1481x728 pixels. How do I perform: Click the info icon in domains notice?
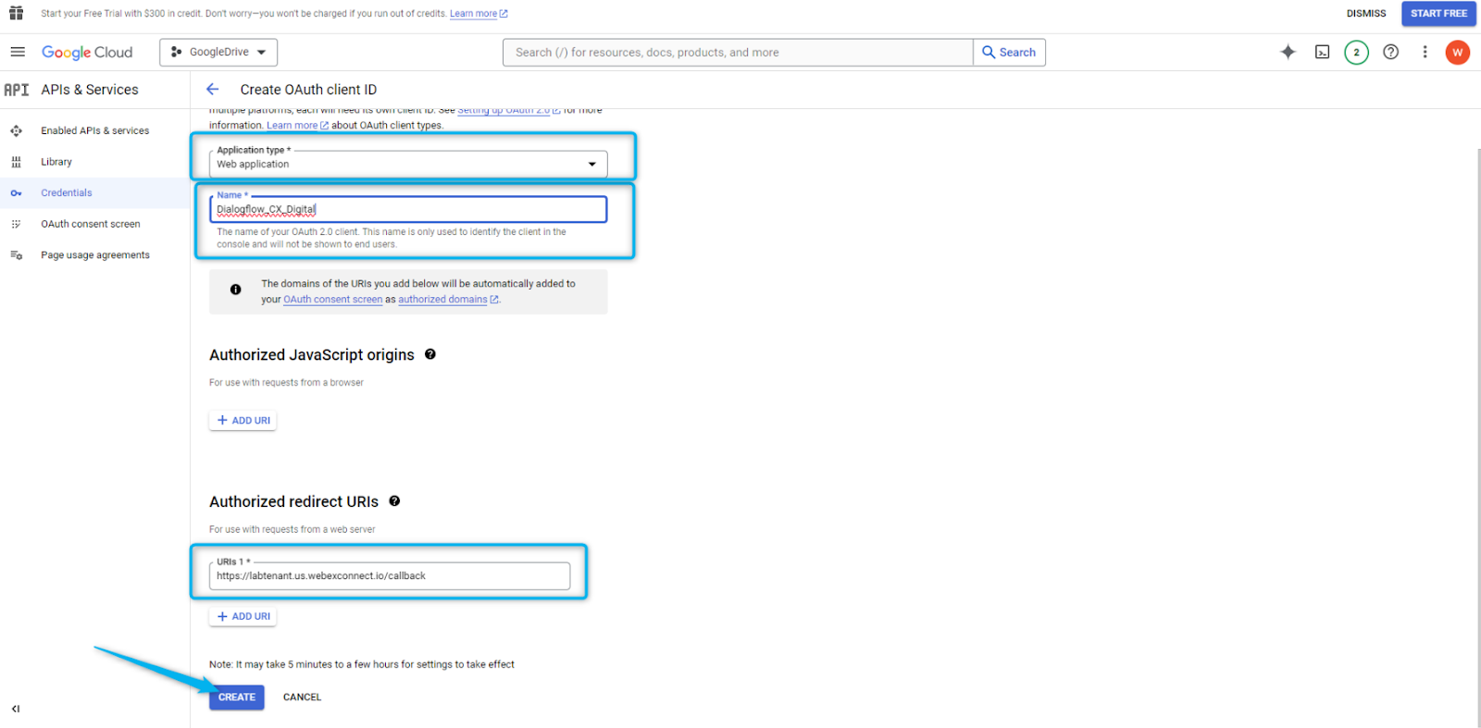pos(236,290)
